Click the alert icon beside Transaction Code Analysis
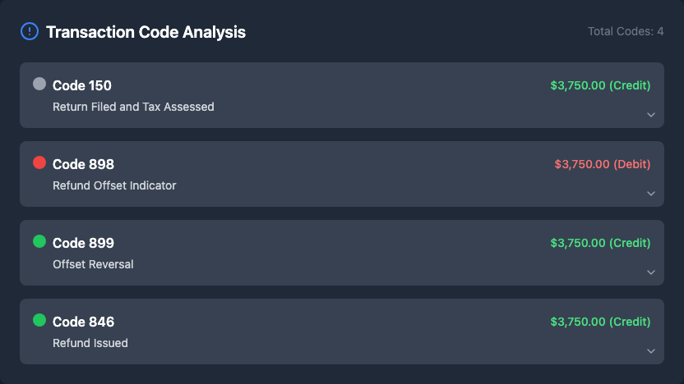Screen dimensions: 684x384 click(30, 32)
